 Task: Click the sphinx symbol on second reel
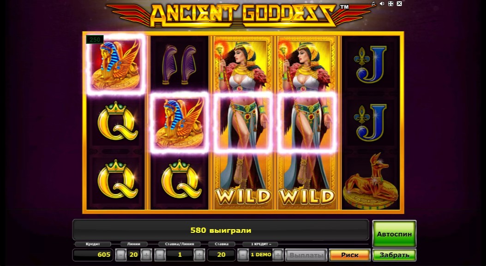point(180,123)
